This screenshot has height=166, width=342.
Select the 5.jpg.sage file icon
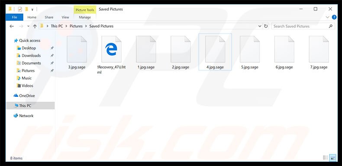[250, 49]
